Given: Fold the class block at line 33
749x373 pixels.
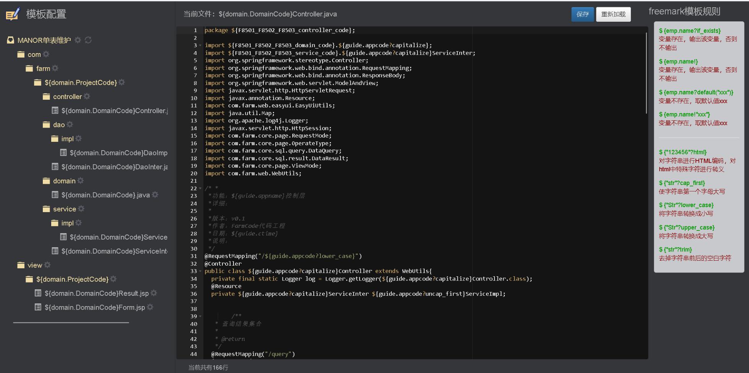Looking at the screenshot, I should tap(200, 271).
